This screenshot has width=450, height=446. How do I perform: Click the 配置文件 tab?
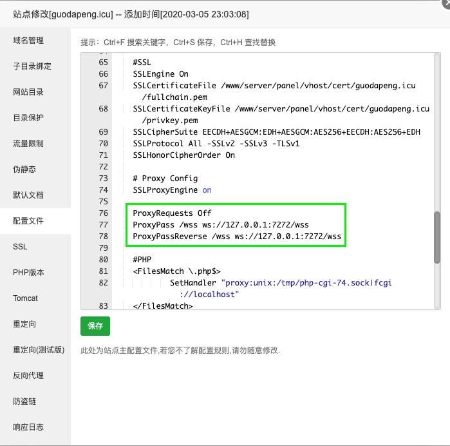click(x=29, y=221)
